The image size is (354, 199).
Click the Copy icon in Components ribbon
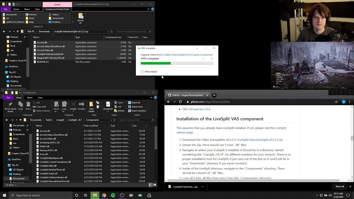click(20, 106)
